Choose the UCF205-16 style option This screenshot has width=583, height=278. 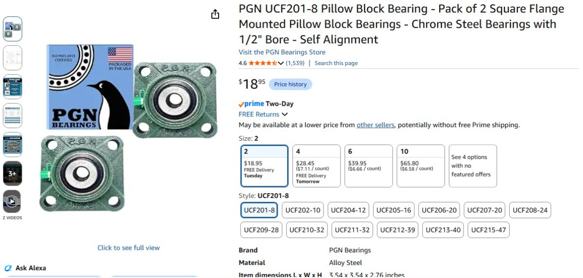coord(394,210)
